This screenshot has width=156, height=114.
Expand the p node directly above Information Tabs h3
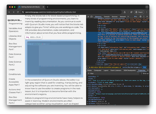[x=97, y=46]
